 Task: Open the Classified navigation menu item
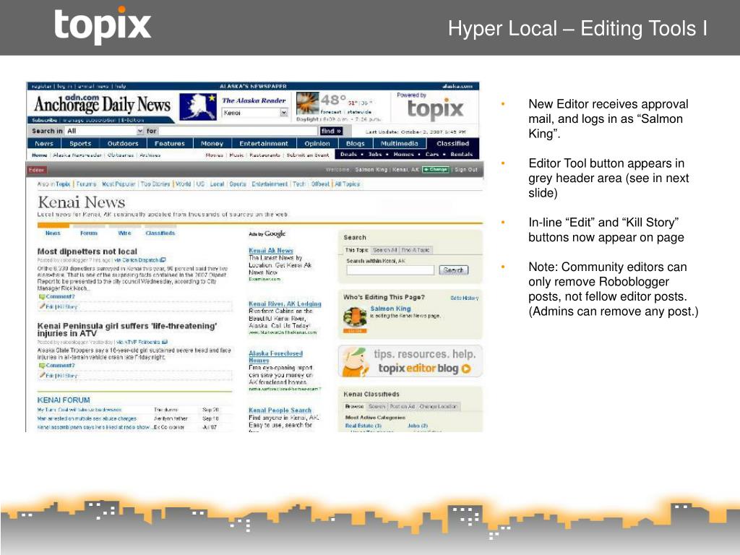pos(452,144)
